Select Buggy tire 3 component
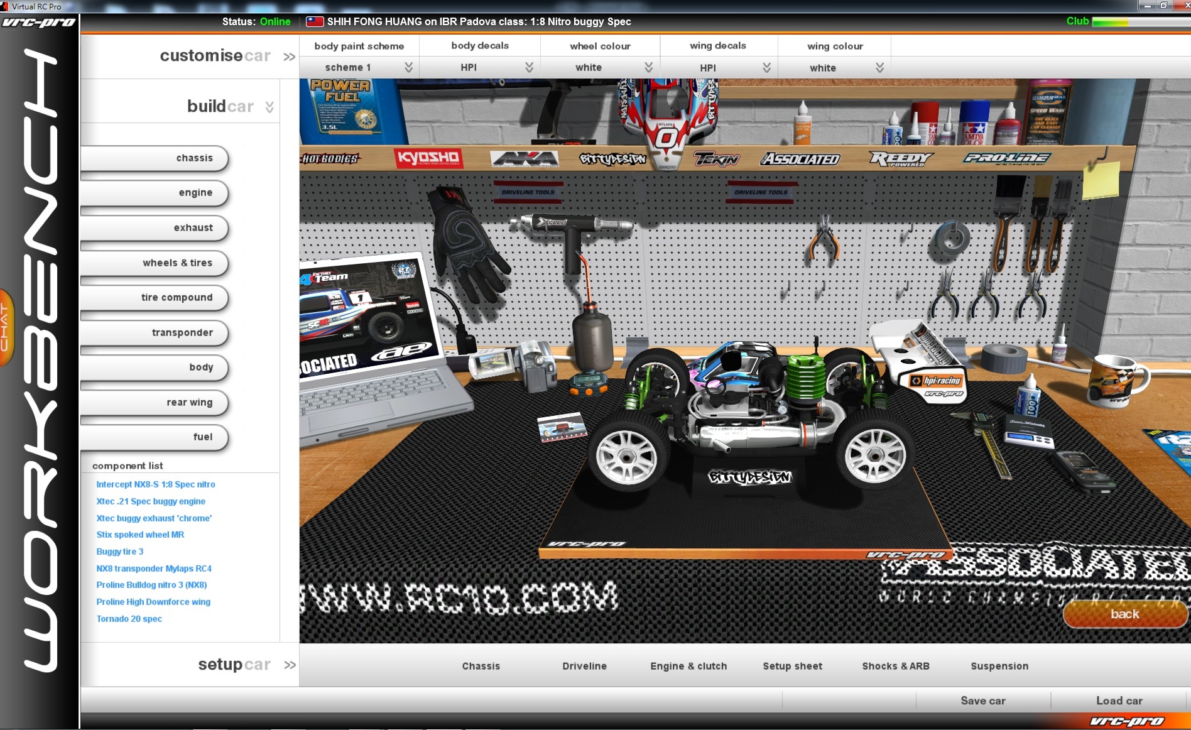Image resolution: width=1191 pixels, height=730 pixels. point(120,552)
